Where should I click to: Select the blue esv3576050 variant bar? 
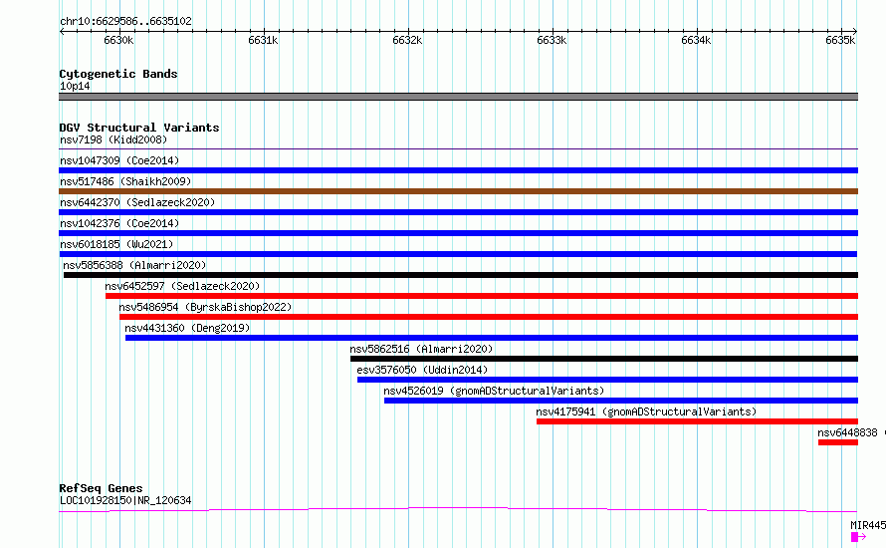[x=607, y=380]
